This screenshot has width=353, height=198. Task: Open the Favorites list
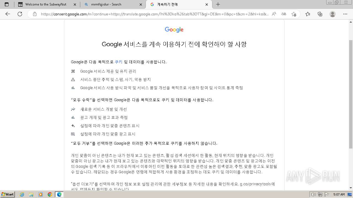coord(308,14)
